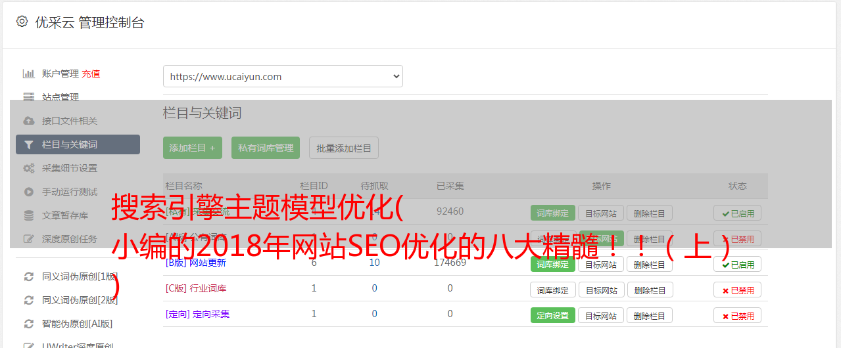Viewport: 841px width, 348px height.
Task: Open 手动运行测试 in the sidebar
Action: click(x=70, y=192)
